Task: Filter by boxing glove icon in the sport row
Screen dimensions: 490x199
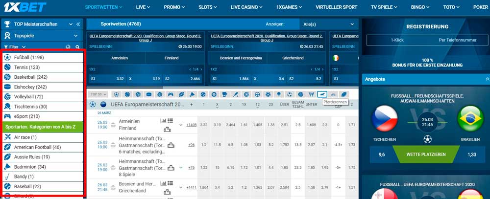Action: [224, 94]
